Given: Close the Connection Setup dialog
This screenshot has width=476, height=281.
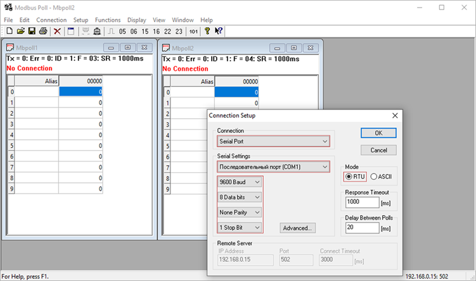Looking at the screenshot, I should [395, 115].
